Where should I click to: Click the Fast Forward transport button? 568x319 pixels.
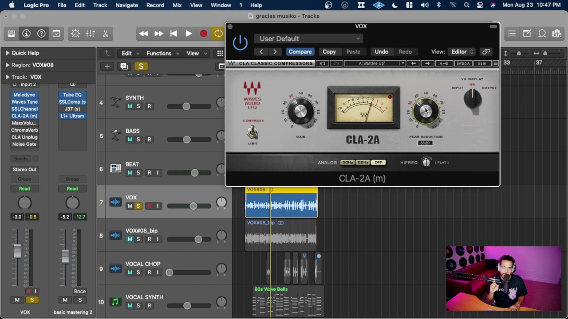[x=158, y=34]
